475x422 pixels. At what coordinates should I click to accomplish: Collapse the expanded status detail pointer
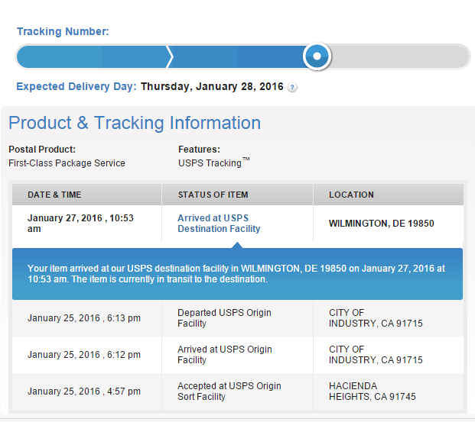click(237, 245)
